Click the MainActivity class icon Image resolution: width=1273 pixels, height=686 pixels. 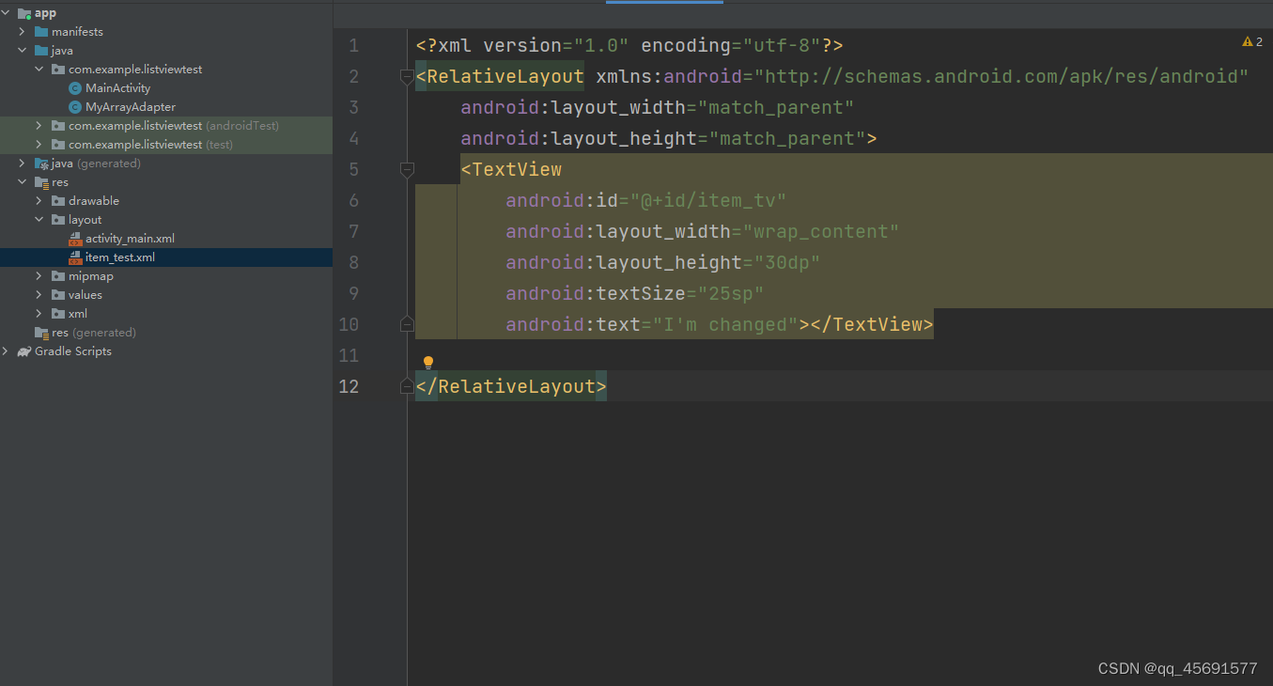point(75,88)
